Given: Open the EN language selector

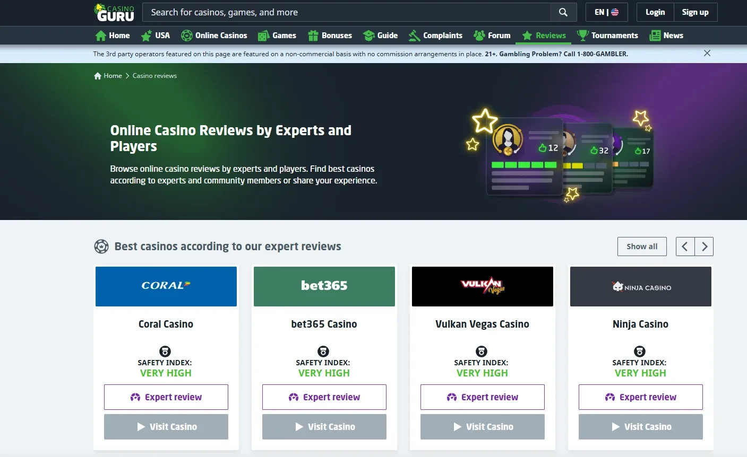Looking at the screenshot, I should click(606, 12).
